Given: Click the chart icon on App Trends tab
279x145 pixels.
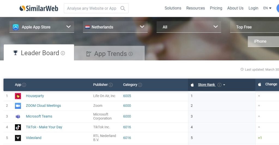Looking at the screenshot, I should [x=89, y=54].
